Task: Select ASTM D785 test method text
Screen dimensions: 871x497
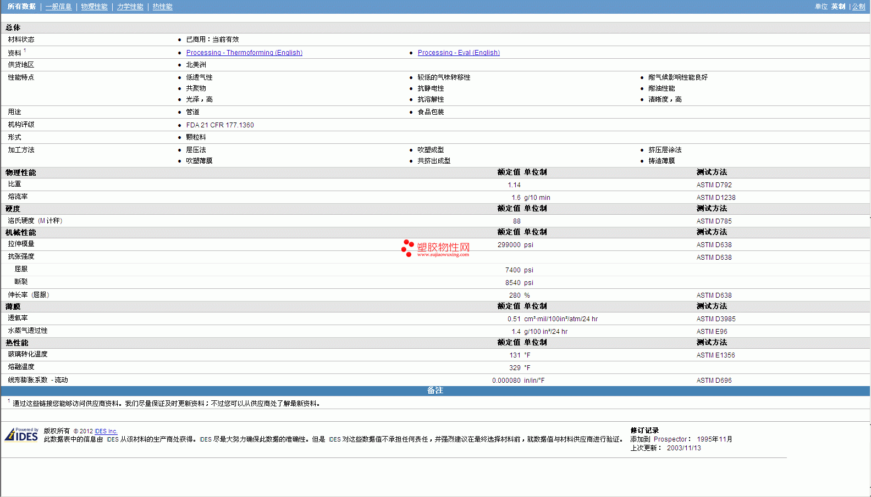Action: pos(714,221)
